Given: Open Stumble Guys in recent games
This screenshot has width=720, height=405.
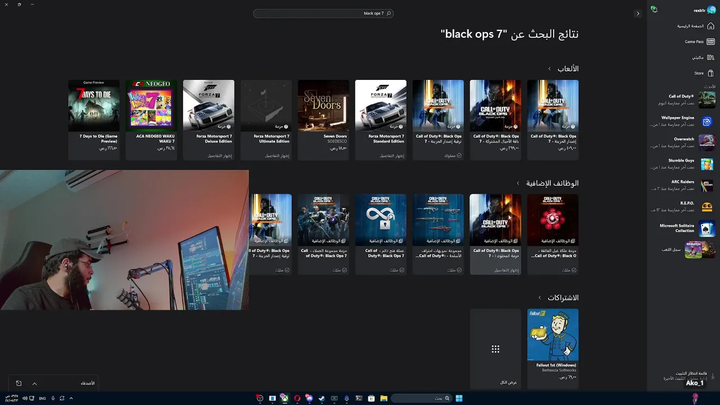Looking at the screenshot, I should coord(683,164).
